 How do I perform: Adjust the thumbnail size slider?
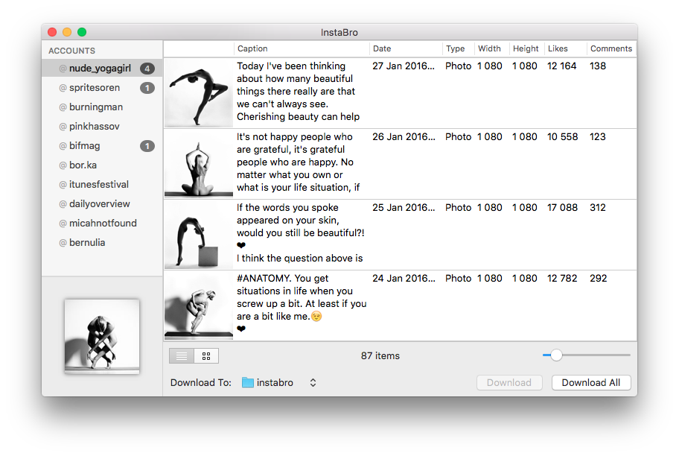click(556, 355)
